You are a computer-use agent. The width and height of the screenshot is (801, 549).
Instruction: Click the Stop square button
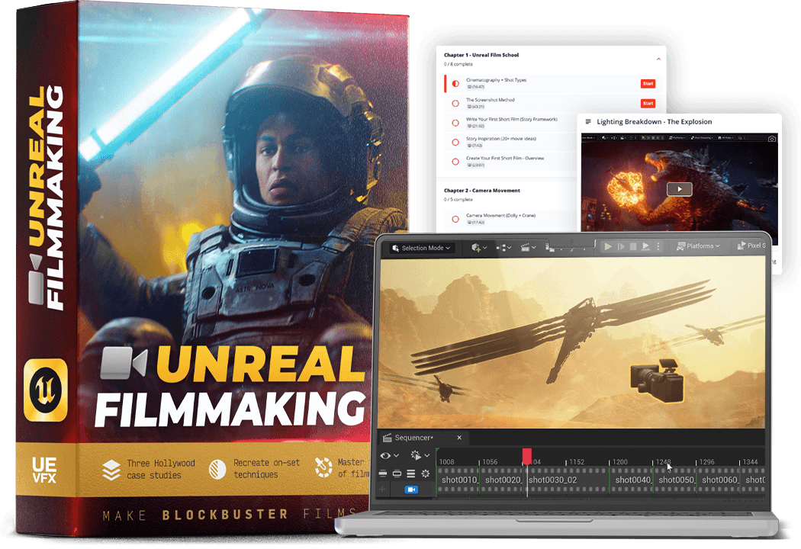pos(633,246)
